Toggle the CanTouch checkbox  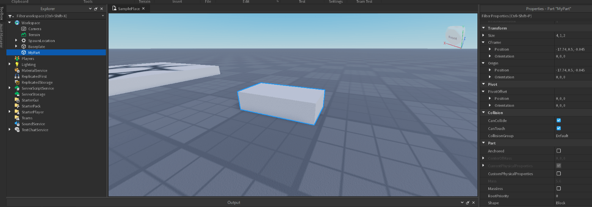(559, 128)
